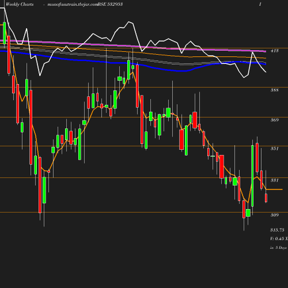Click the 309 price axis label
288x288 pixels.
click(x=274, y=215)
